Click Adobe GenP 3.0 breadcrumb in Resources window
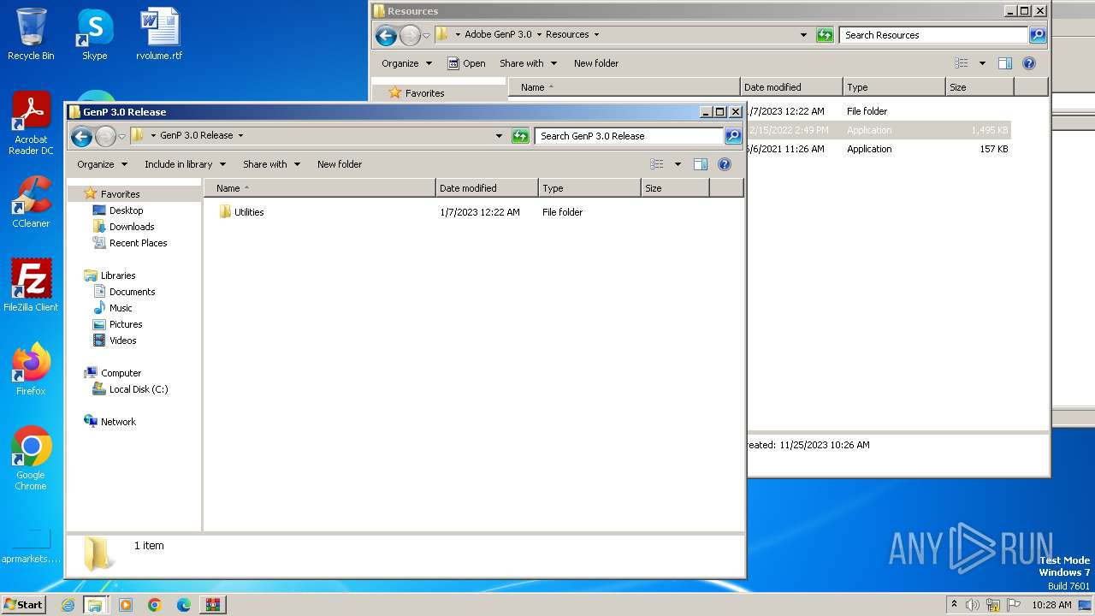Screen dimensions: 1095x616 click(x=498, y=34)
